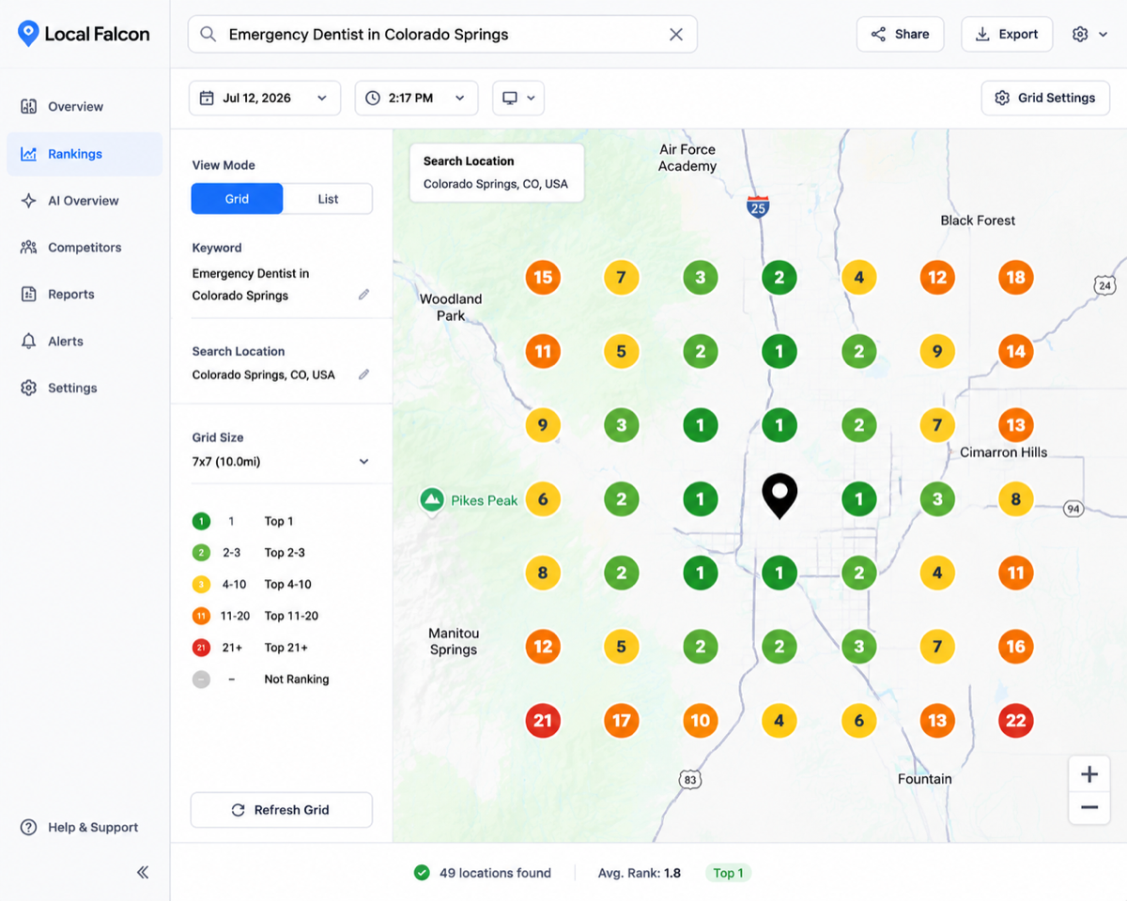Open the Jul 12, 2026 date dropdown
The image size is (1127, 901).
[x=265, y=98]
